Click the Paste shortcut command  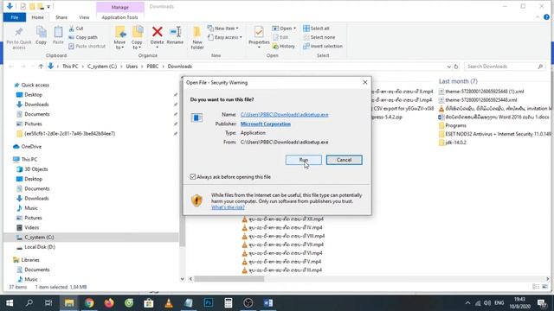coord(87,46)
